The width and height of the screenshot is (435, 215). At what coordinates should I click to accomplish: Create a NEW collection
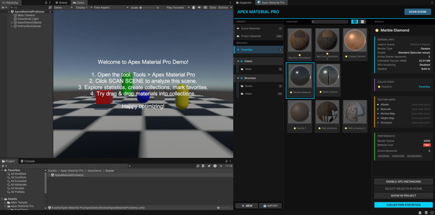tap(246, 206)
